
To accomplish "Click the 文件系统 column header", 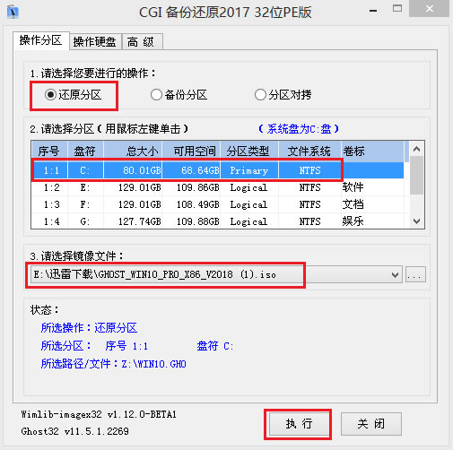I will tap(309, 151).
